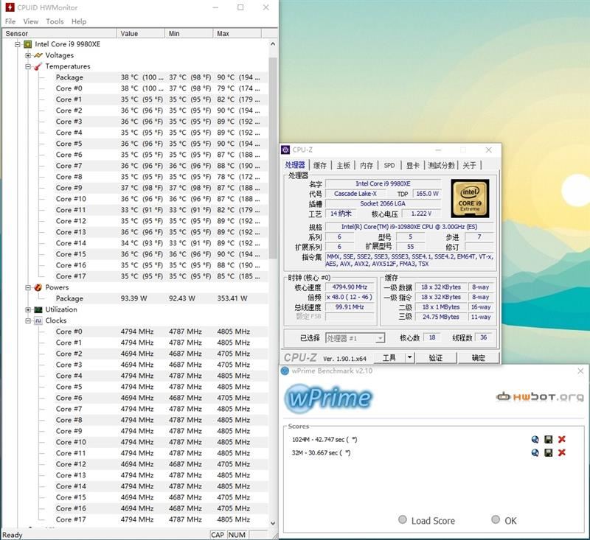Collapse the Intel Core i9 9980XE tree node
Image resolution: width=590 pixels, height=540 pixels.
[17, 44]
